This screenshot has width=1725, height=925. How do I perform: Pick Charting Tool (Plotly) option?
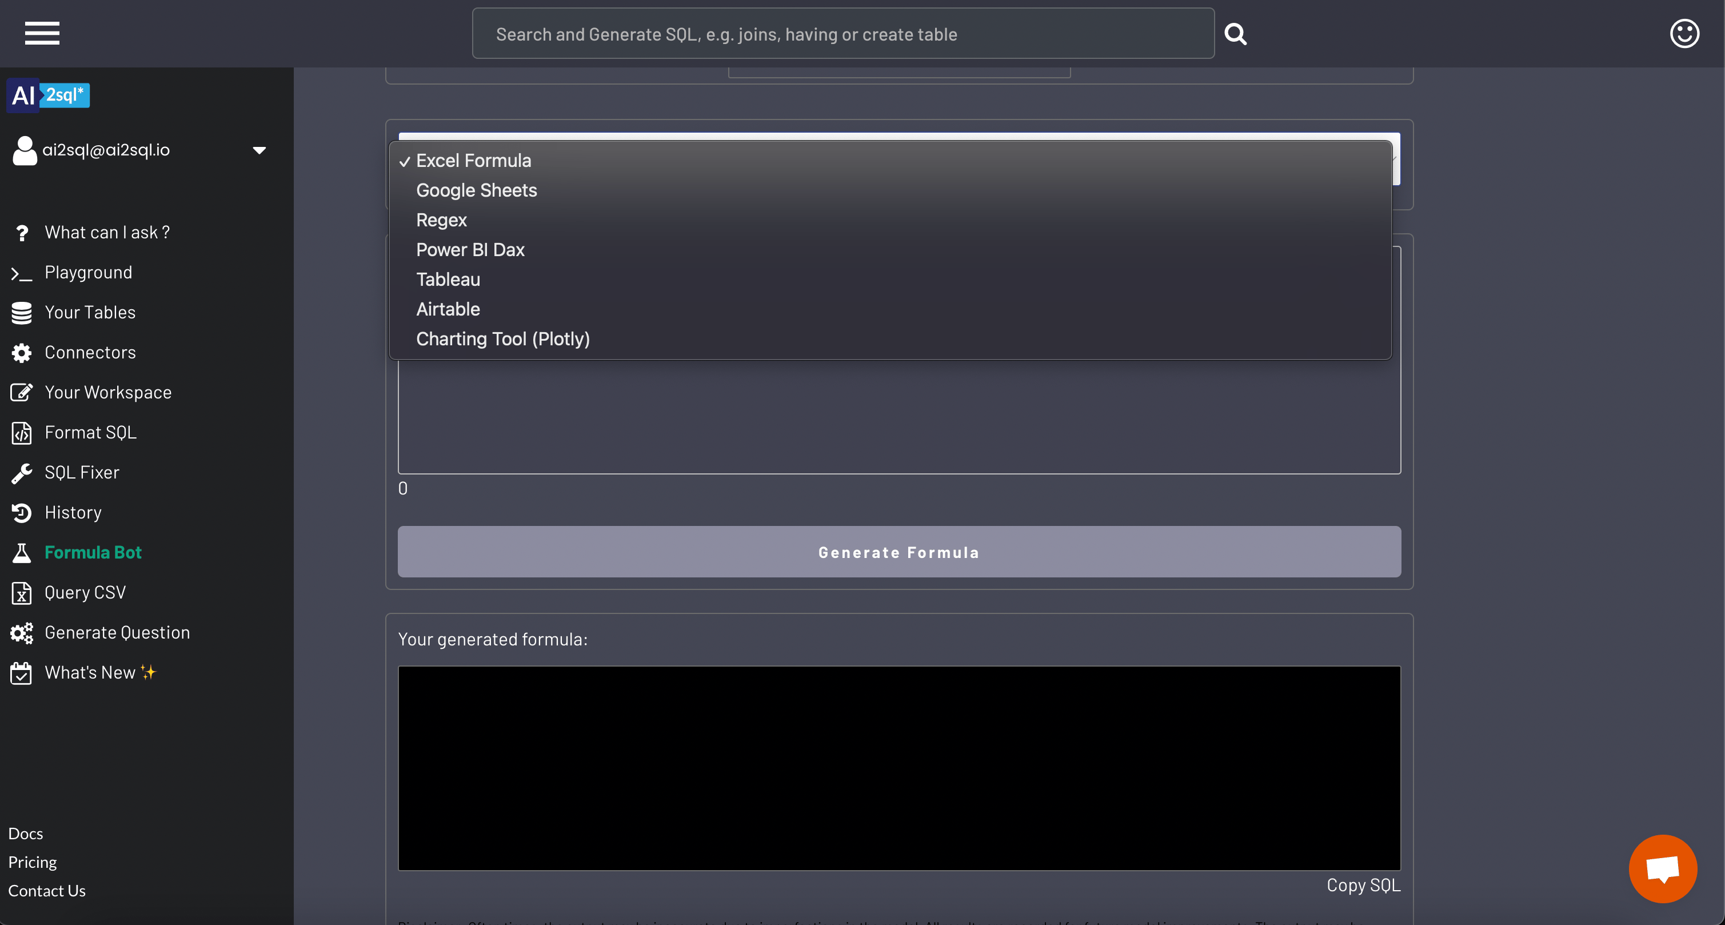pos(890,339)
